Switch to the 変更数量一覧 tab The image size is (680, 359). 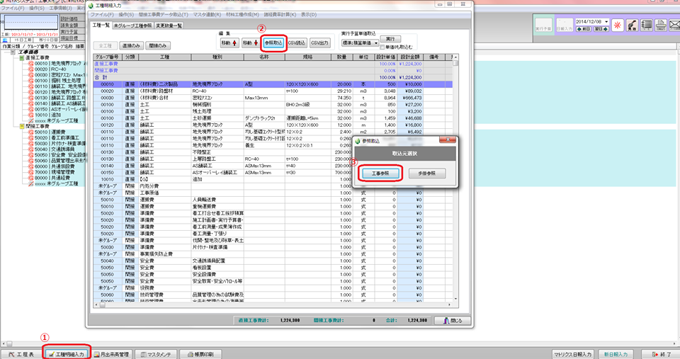169,25
